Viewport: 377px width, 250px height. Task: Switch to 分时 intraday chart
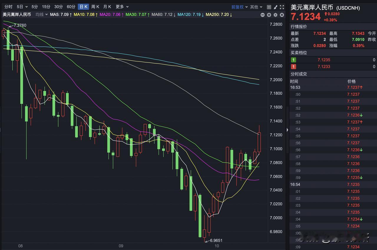8,6
